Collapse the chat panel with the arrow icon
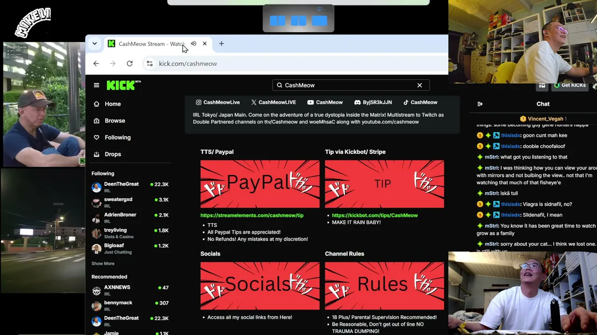The width and height of the screenshot is (597, 335). click(480, 104)
